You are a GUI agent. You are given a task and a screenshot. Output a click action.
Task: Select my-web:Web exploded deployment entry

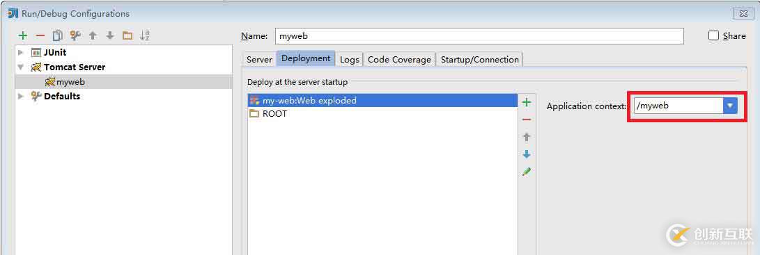pyautogui.click(x=382, y=101)
